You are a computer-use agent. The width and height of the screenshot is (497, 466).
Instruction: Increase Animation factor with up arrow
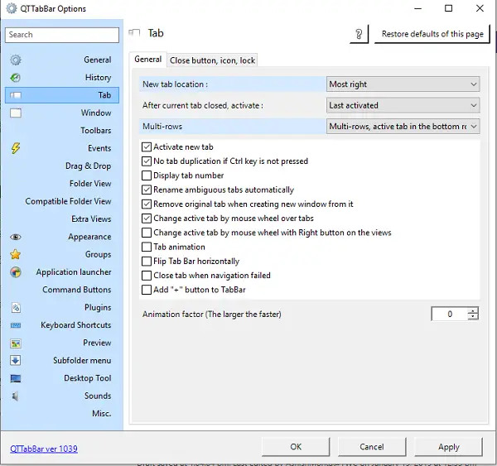coord(473,310)
